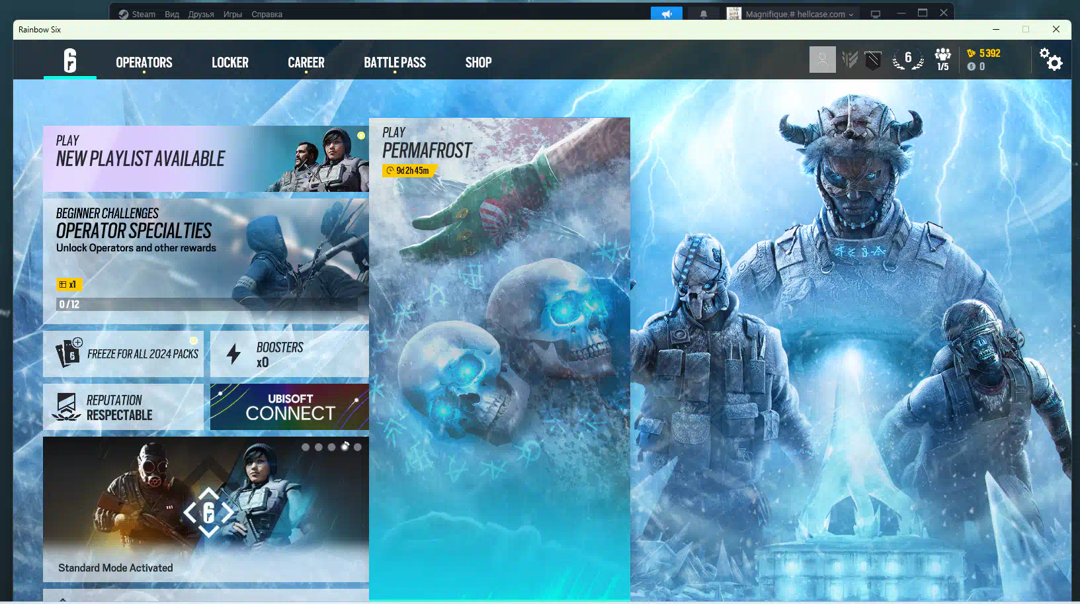1080x604 pixels.
Task: Open the Справка menu in Steam
Action: point(267,14)
